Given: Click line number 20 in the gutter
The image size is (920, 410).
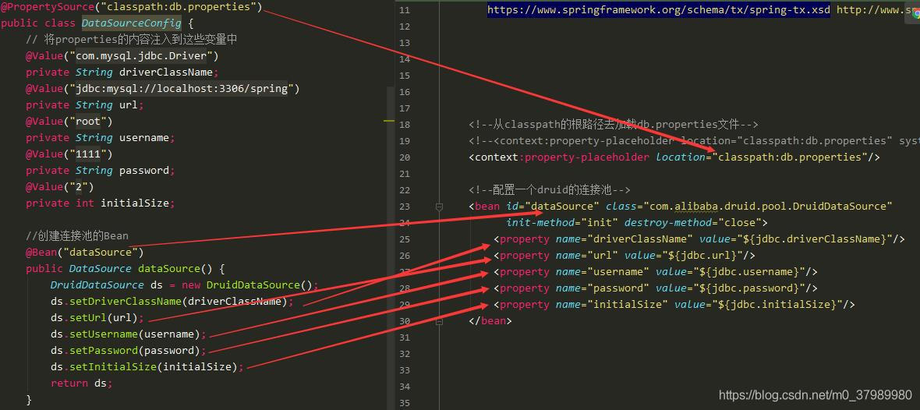Looking at the screenshot, I should 404,157.
